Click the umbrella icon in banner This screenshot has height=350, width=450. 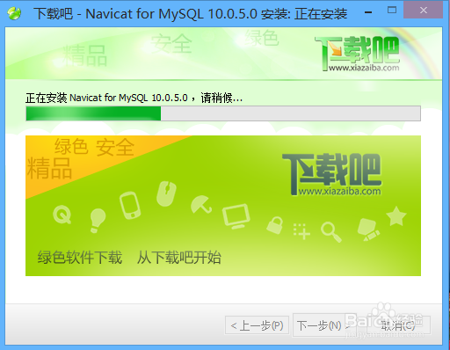click(x=201, y=204)
